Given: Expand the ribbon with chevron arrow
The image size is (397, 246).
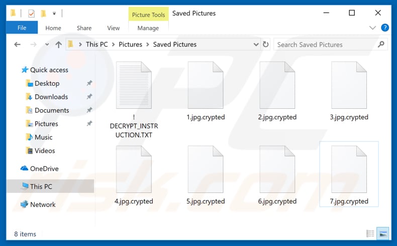Looking at the screenshot, I should click(x=372, y=28).
